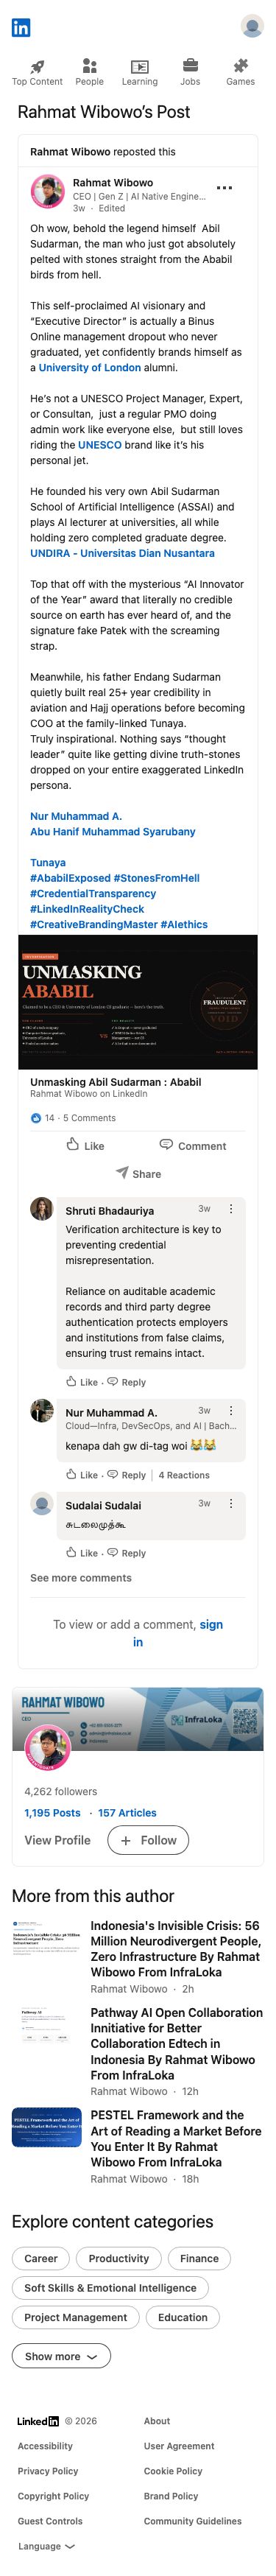Screen dimensions: 276x2576
Task: Open the Language dropdown in footer
Action: pos(46,2545)
